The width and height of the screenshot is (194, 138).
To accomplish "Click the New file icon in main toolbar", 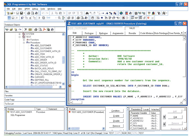I will [8, 13].
